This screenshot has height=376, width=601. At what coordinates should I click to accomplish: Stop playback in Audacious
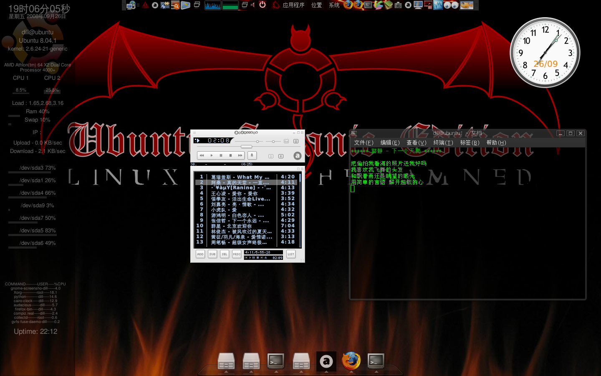coord(230,155)
